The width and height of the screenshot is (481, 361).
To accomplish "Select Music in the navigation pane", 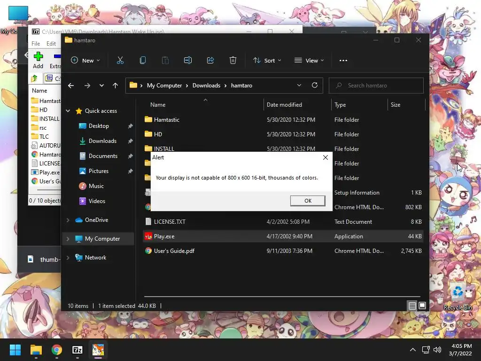I will pyautogui.click(x=96, y=186).
